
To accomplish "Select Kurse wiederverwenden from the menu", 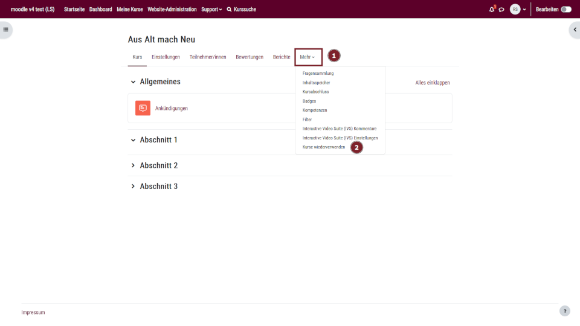I will pos(324,147).
